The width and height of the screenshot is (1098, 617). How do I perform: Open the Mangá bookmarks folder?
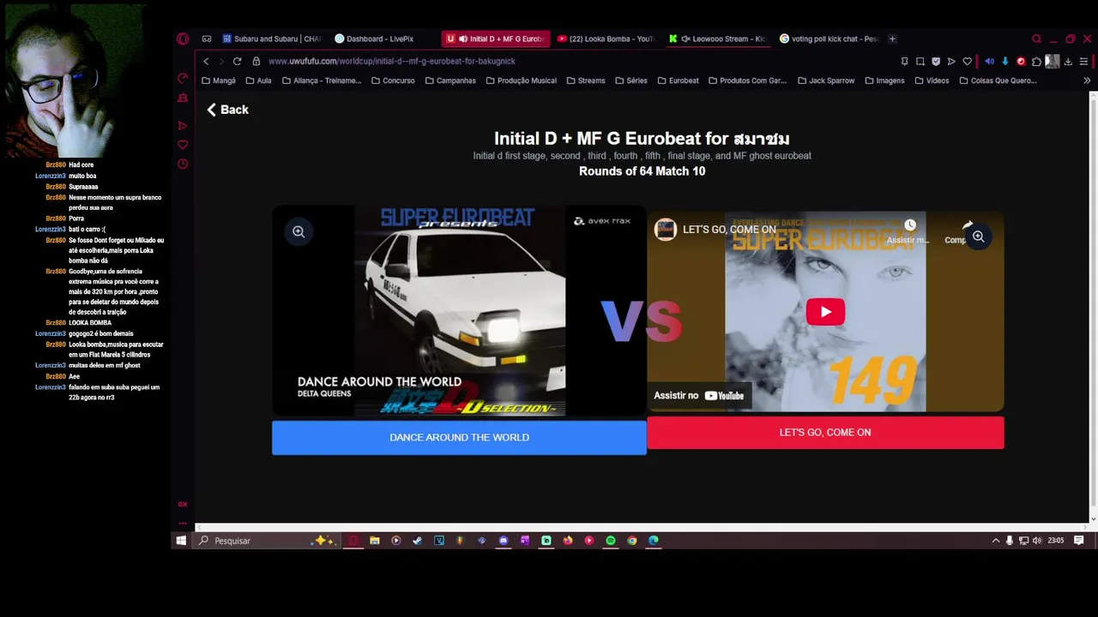[219, 81]
